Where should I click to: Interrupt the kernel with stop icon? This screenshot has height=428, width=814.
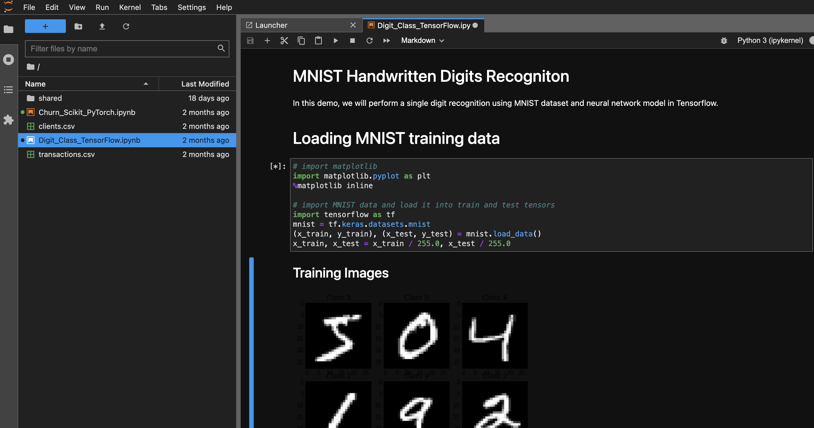(x=352, y=41)
